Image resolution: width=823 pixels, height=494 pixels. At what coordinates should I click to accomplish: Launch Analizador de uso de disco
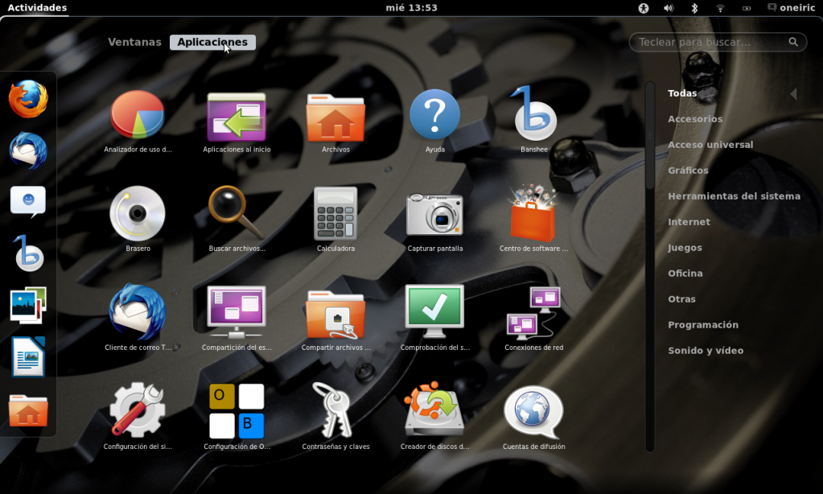pos(138,113)
